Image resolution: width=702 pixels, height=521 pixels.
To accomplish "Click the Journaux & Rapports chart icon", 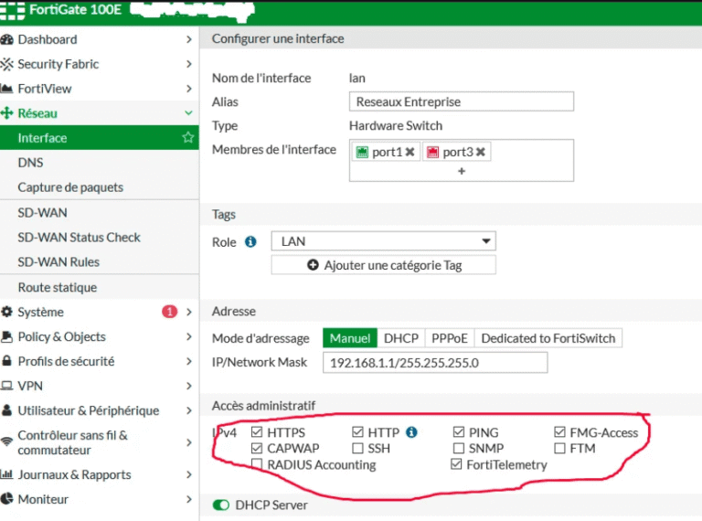I will tap(6, 474).
